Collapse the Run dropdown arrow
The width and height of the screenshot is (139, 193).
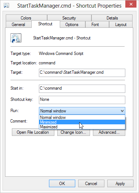(122, 111)
